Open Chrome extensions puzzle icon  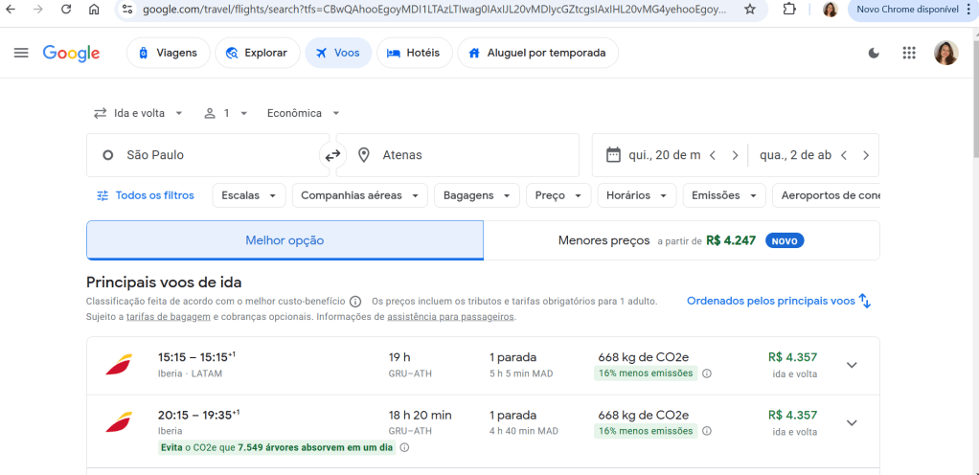click(789, 10)
